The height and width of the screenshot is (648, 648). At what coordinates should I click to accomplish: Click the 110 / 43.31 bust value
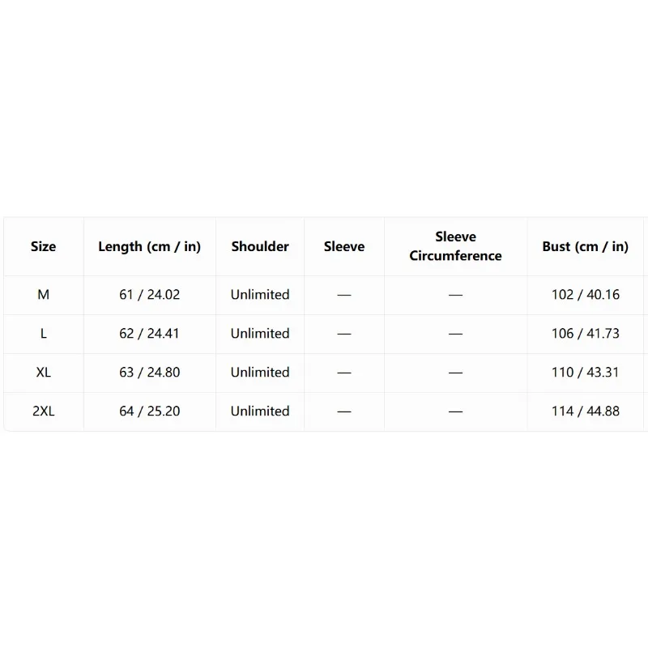[586, 373]
